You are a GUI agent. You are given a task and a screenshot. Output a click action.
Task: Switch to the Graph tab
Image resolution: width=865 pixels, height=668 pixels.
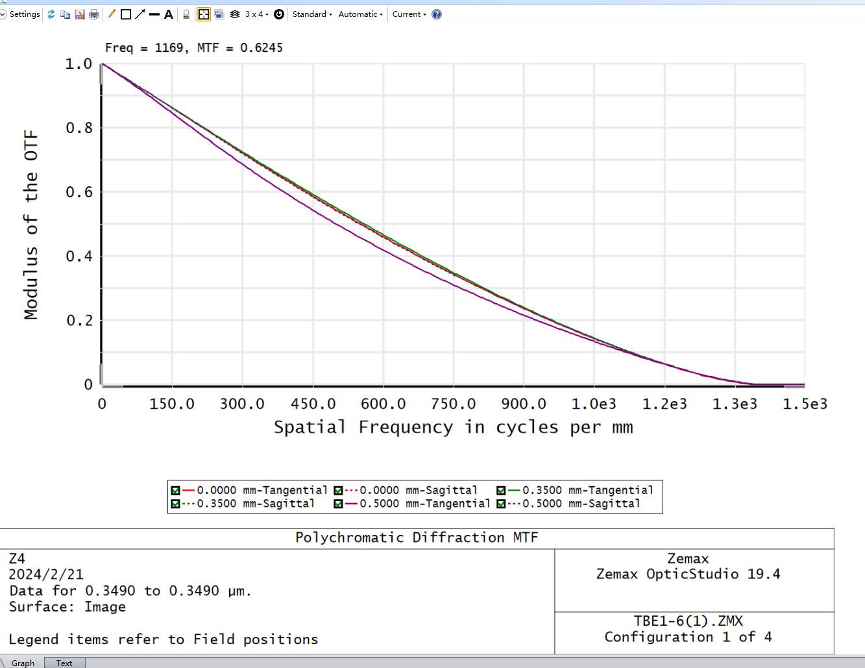(23, 663)
